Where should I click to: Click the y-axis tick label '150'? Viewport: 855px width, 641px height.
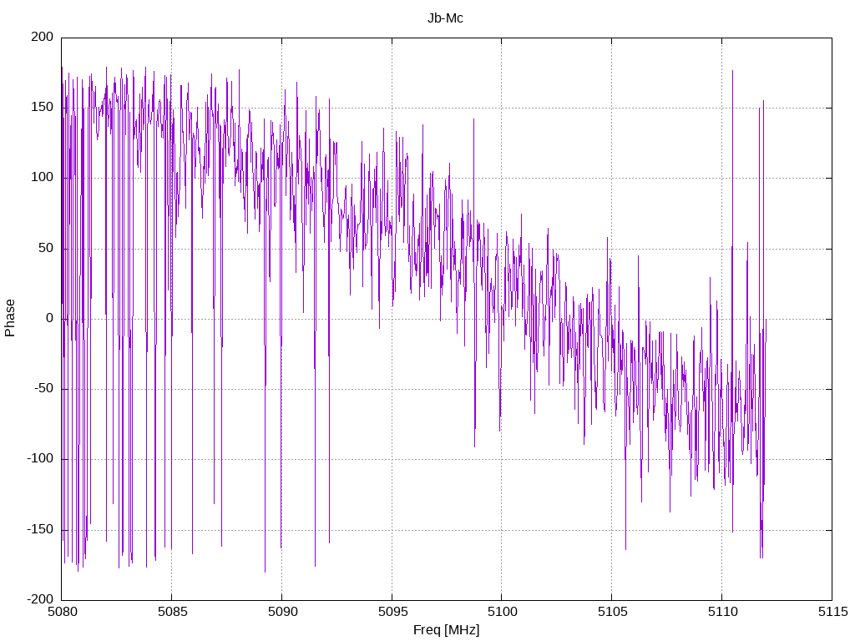click(43, 108)
